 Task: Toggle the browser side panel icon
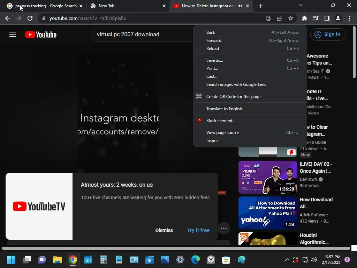(327, 18)
